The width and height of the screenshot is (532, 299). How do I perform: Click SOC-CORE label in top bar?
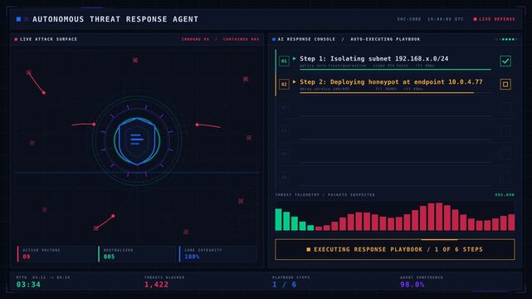(x=409, y=19)
